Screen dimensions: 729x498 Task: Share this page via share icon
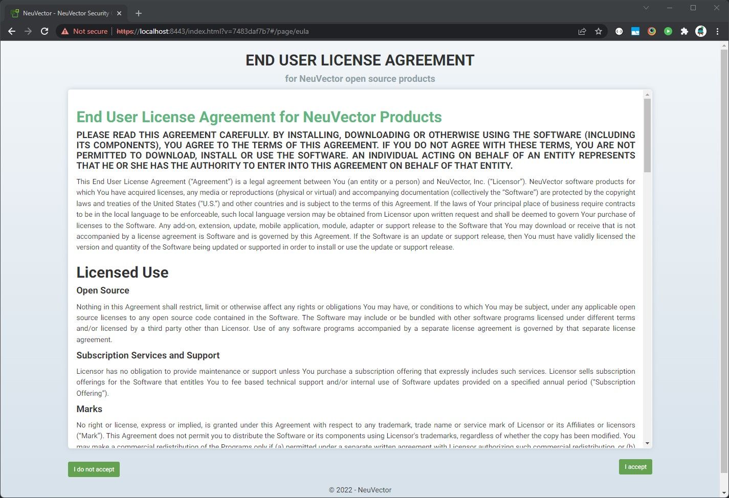[582, 31]
